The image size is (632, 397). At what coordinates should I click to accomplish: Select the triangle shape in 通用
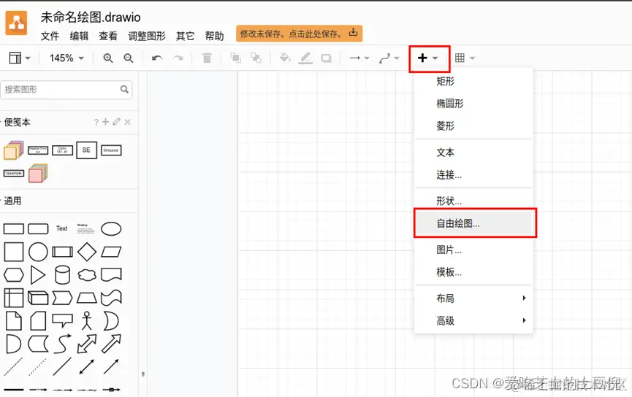[x=38, y=275]
